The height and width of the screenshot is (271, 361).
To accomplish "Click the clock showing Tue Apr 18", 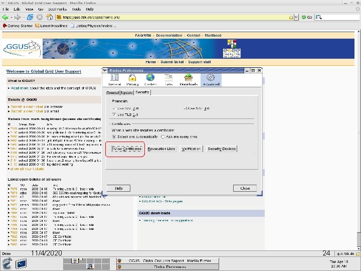I will tap(338, 264).
